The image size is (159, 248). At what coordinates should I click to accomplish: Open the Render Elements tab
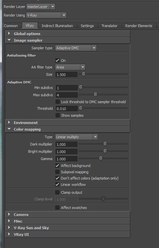click(139, 26)
